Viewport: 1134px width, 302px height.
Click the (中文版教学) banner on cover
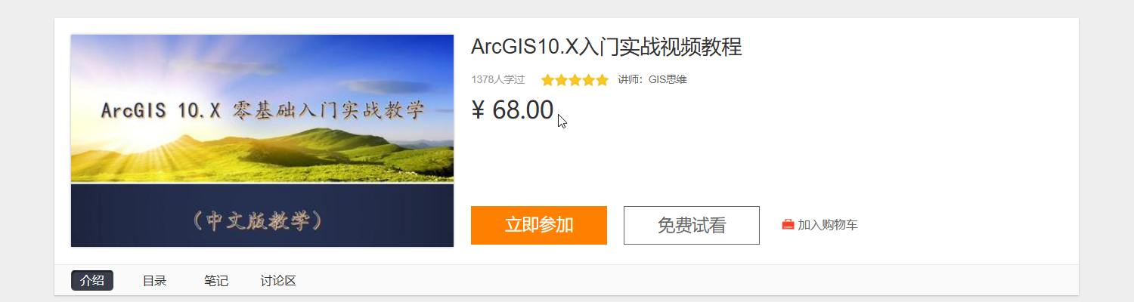(262, 220)
